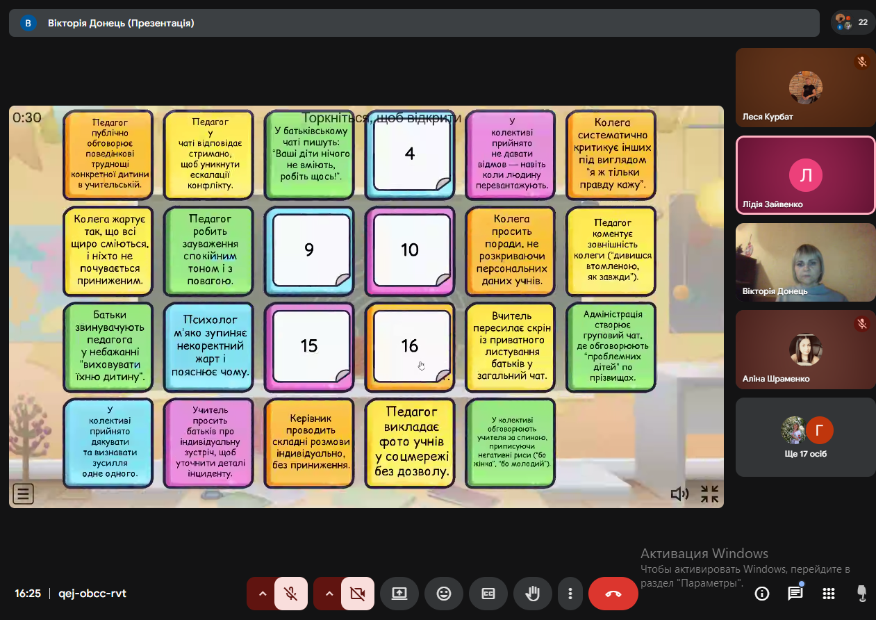Click the presentation hamburger menu icon

(22, 494)
